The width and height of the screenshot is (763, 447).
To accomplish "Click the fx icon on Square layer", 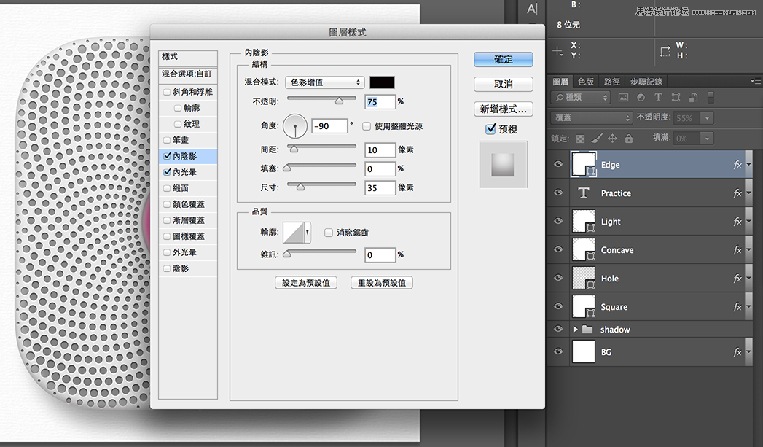I will point(737,307).
